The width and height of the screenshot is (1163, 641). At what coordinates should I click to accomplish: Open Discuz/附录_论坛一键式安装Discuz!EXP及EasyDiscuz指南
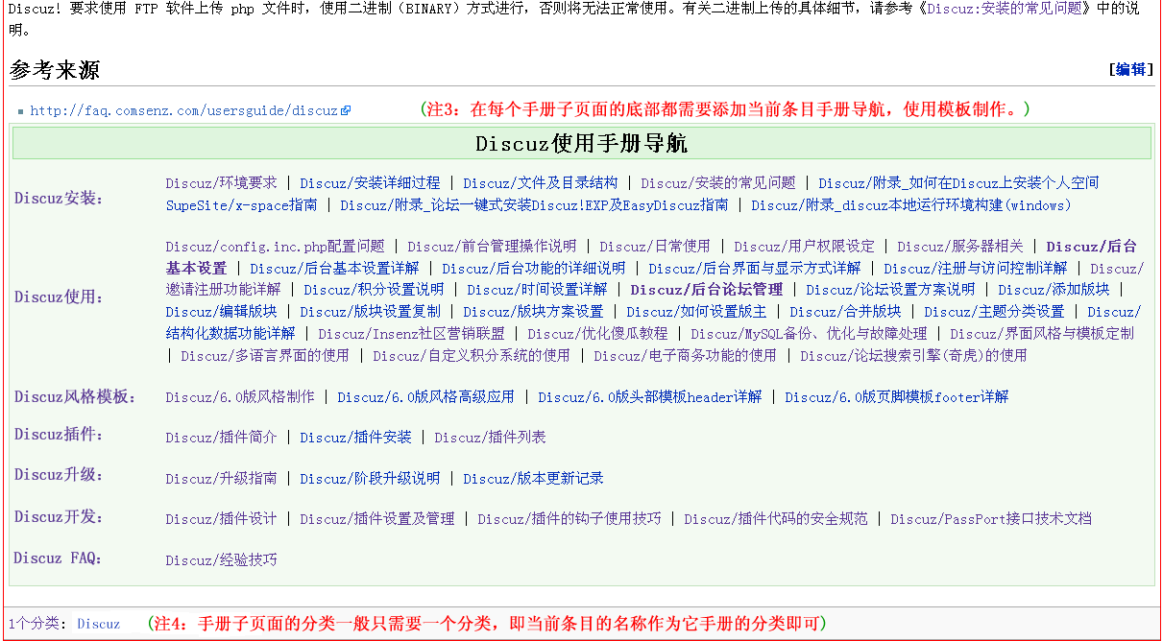534,204
